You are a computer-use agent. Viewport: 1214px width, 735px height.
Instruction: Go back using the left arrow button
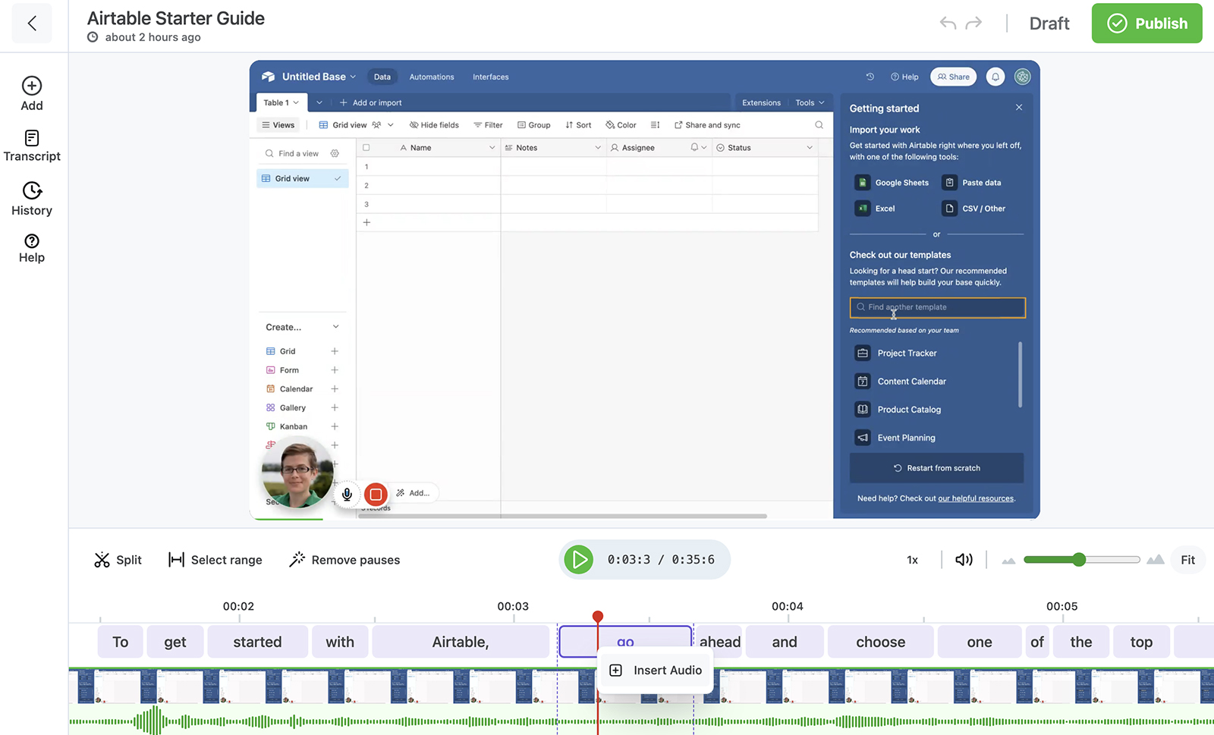[x=32, y=24]
